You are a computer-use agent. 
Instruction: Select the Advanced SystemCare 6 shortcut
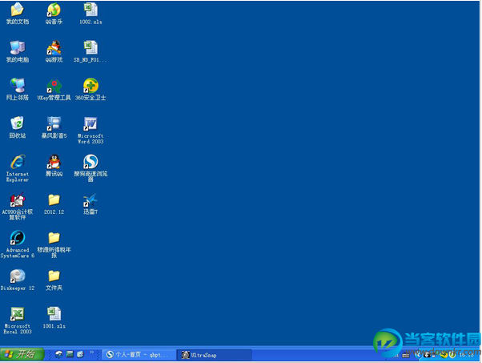tap(18, 244)
